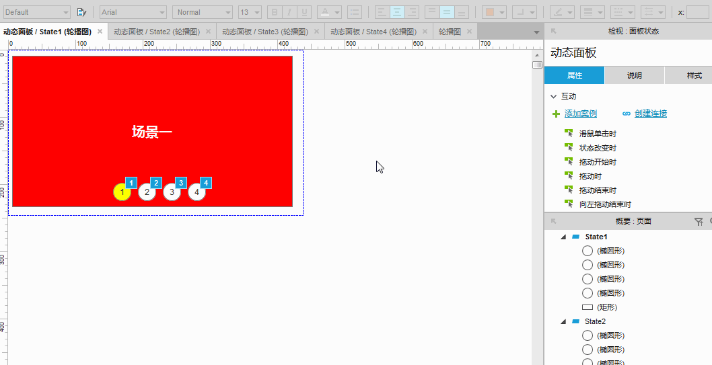Click the 创建连接 link
This screenshot has height=365, width=712.
tap(650, 114)
